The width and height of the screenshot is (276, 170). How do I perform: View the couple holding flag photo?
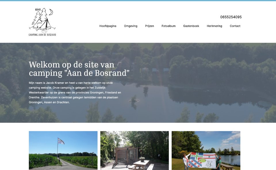tap(206, 150)
